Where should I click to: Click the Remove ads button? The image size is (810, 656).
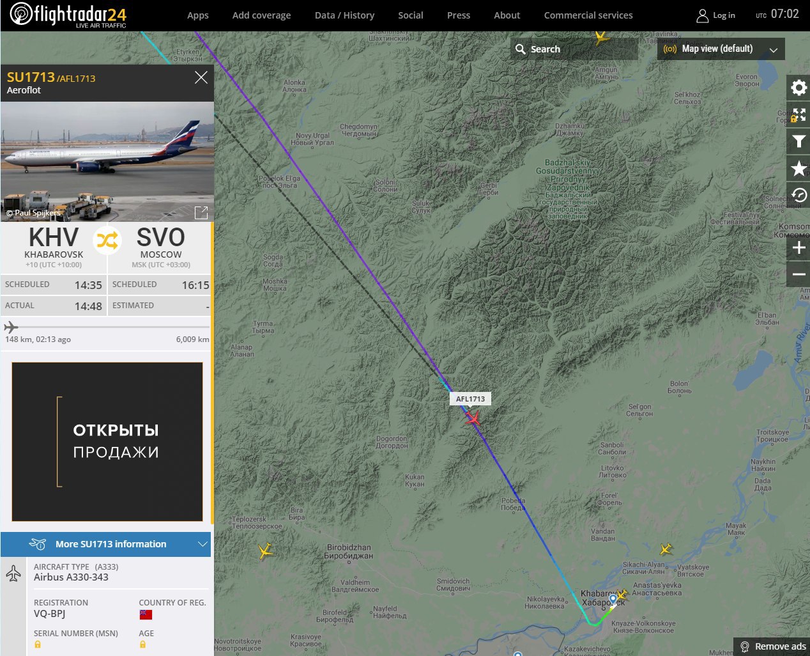(772, 646)
